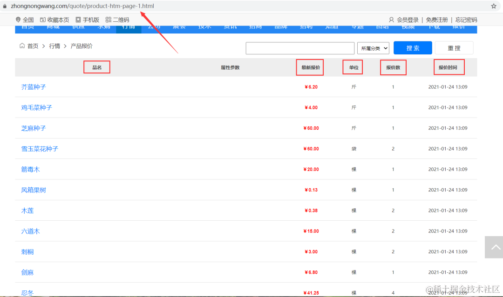The height and width of the screenshot is (297, 503).
Task: Click 二维码 link text
Action: click(121, 20)
